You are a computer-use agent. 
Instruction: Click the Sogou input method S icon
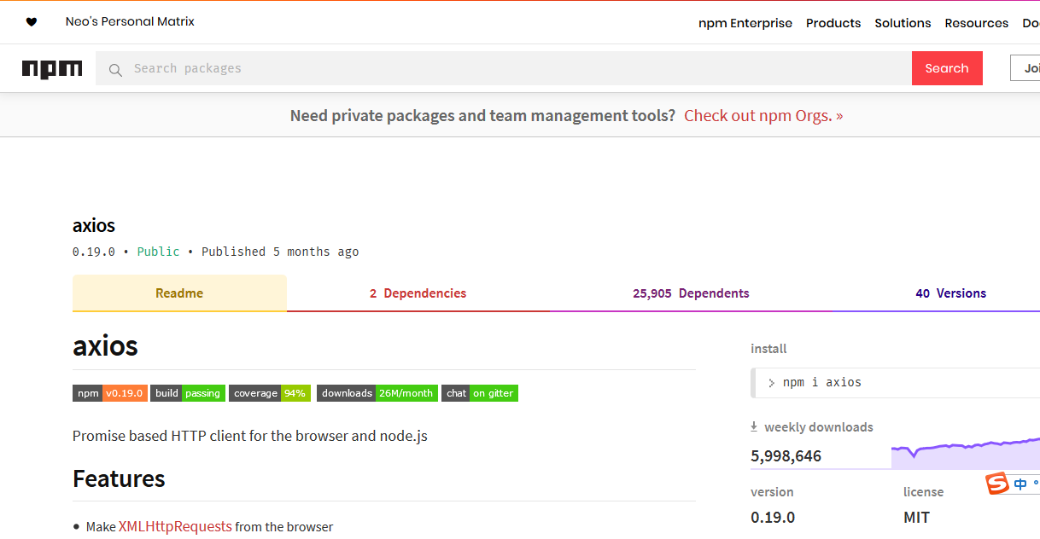(996, 484)
